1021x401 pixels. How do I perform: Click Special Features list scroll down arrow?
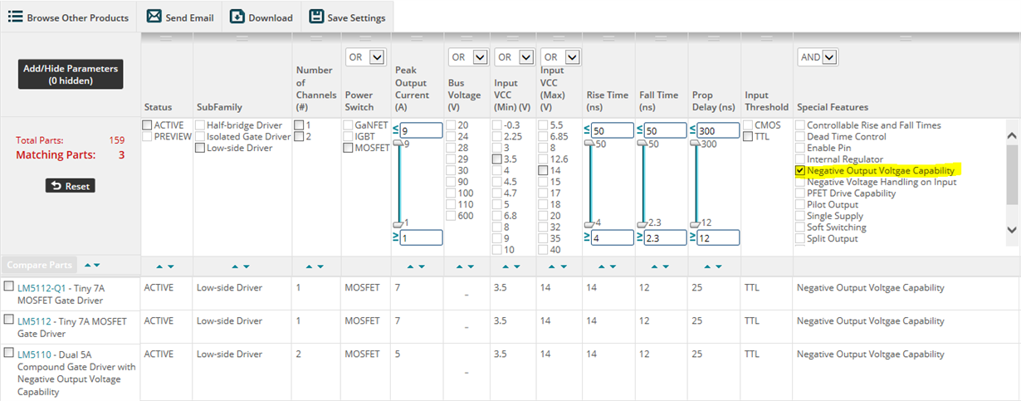pyautogui.click(x=1012, y=230)
